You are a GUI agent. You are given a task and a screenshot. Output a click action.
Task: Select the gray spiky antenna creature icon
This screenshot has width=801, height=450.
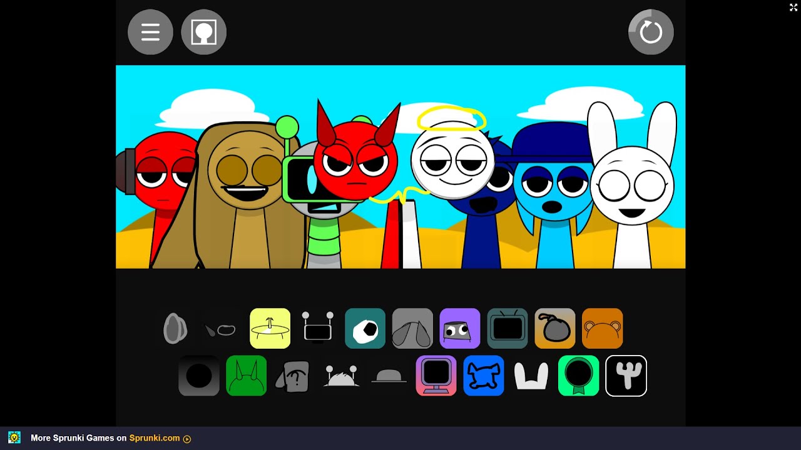point(341,376)
